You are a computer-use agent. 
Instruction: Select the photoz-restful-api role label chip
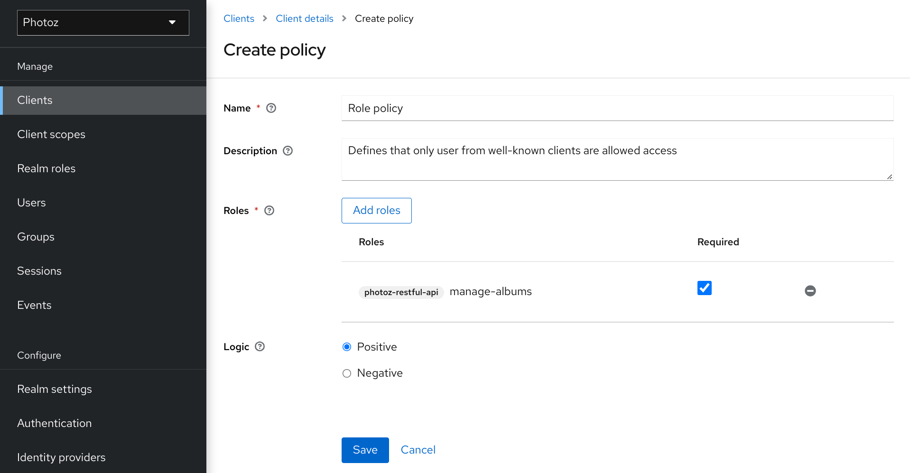coord(401,292)
